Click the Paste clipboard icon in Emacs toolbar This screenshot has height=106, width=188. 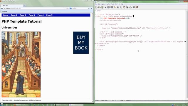(124, 7)
